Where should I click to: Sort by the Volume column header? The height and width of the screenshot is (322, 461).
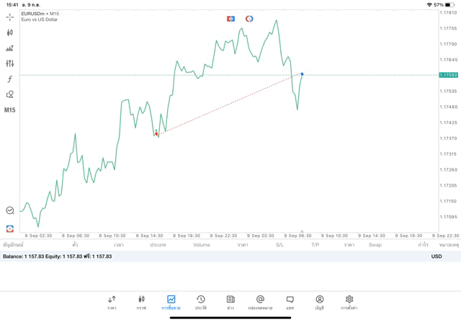tap(202, 245)
